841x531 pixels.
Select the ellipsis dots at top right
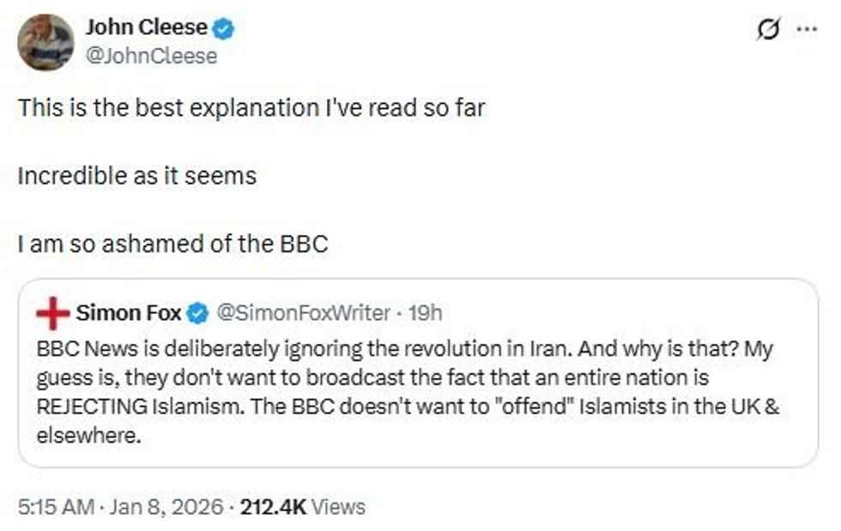coord(805,28)
